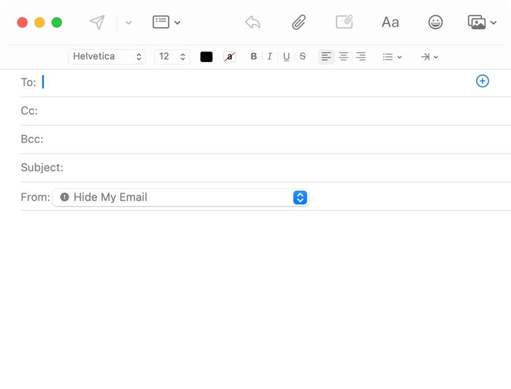511x389 pixels.
Task: Open the photo browser icon
Action: point(477,22)
